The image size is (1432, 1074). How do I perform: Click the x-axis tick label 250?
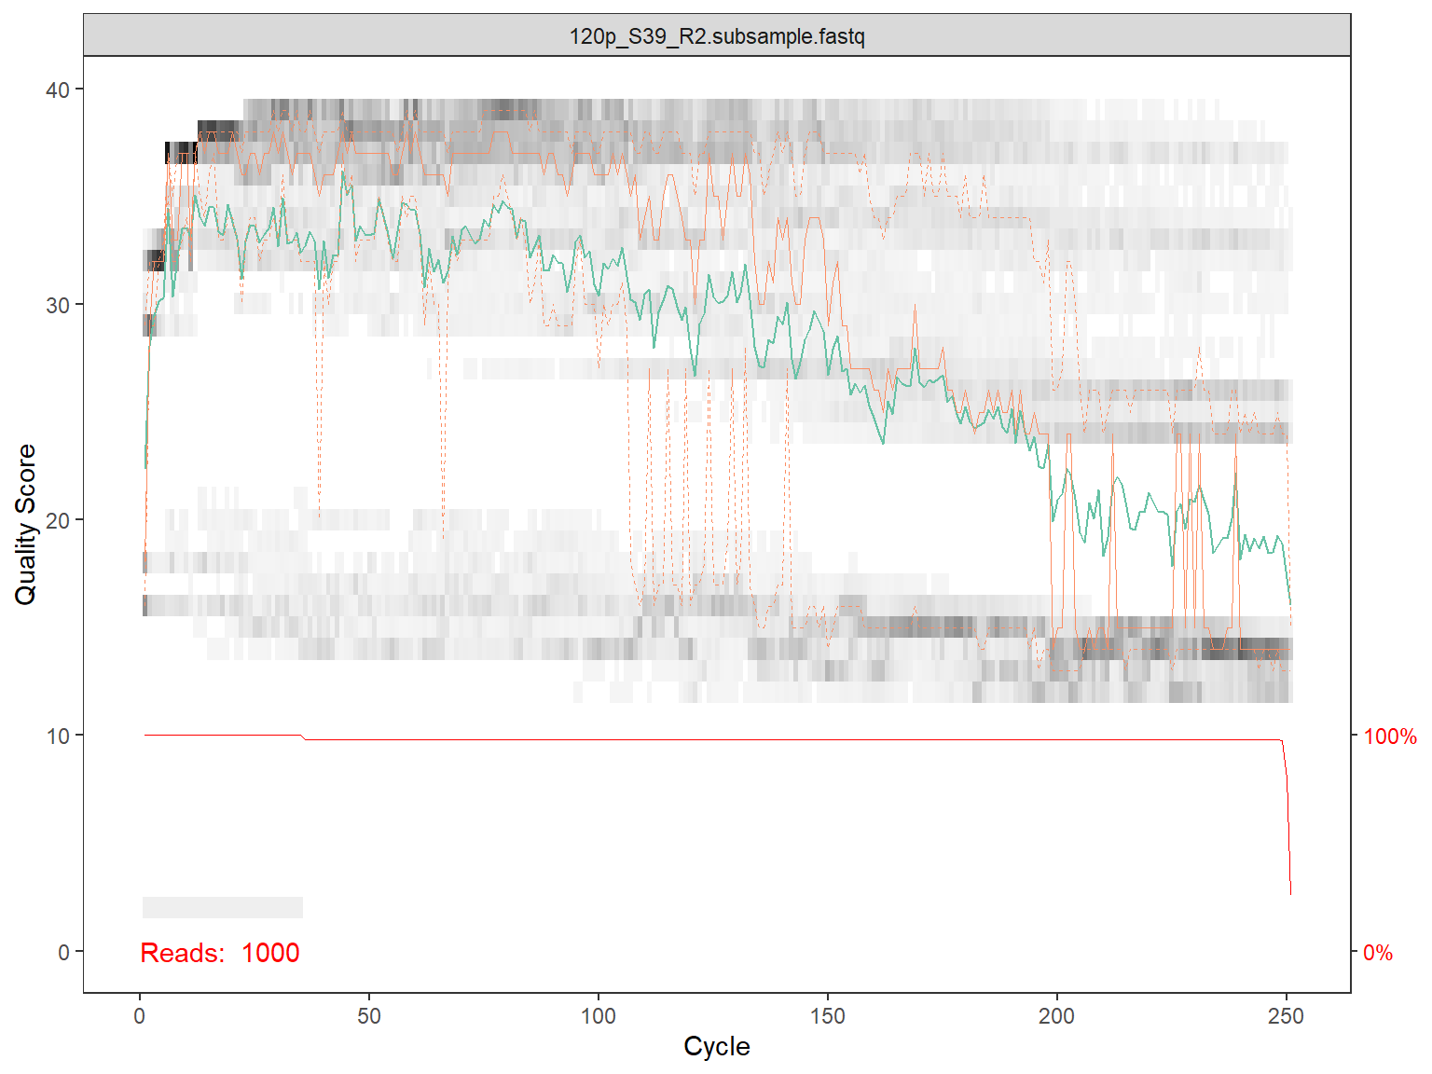pos(1287,1016)
